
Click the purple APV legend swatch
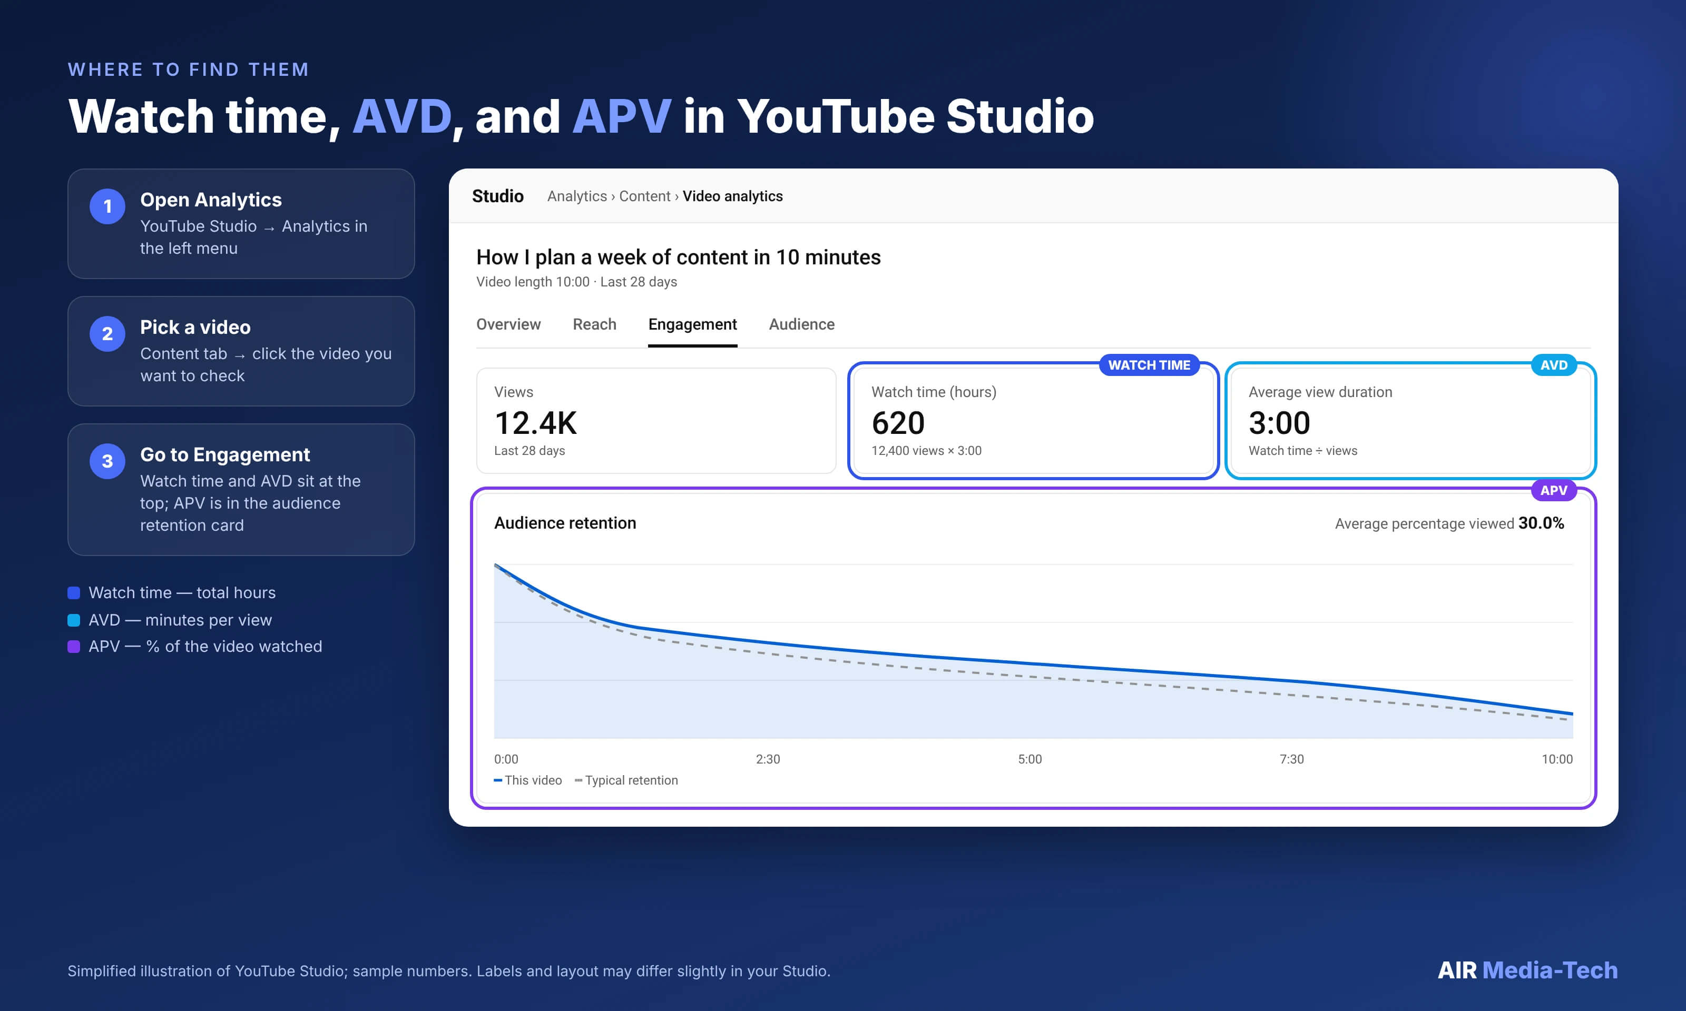tap(74, 647)
